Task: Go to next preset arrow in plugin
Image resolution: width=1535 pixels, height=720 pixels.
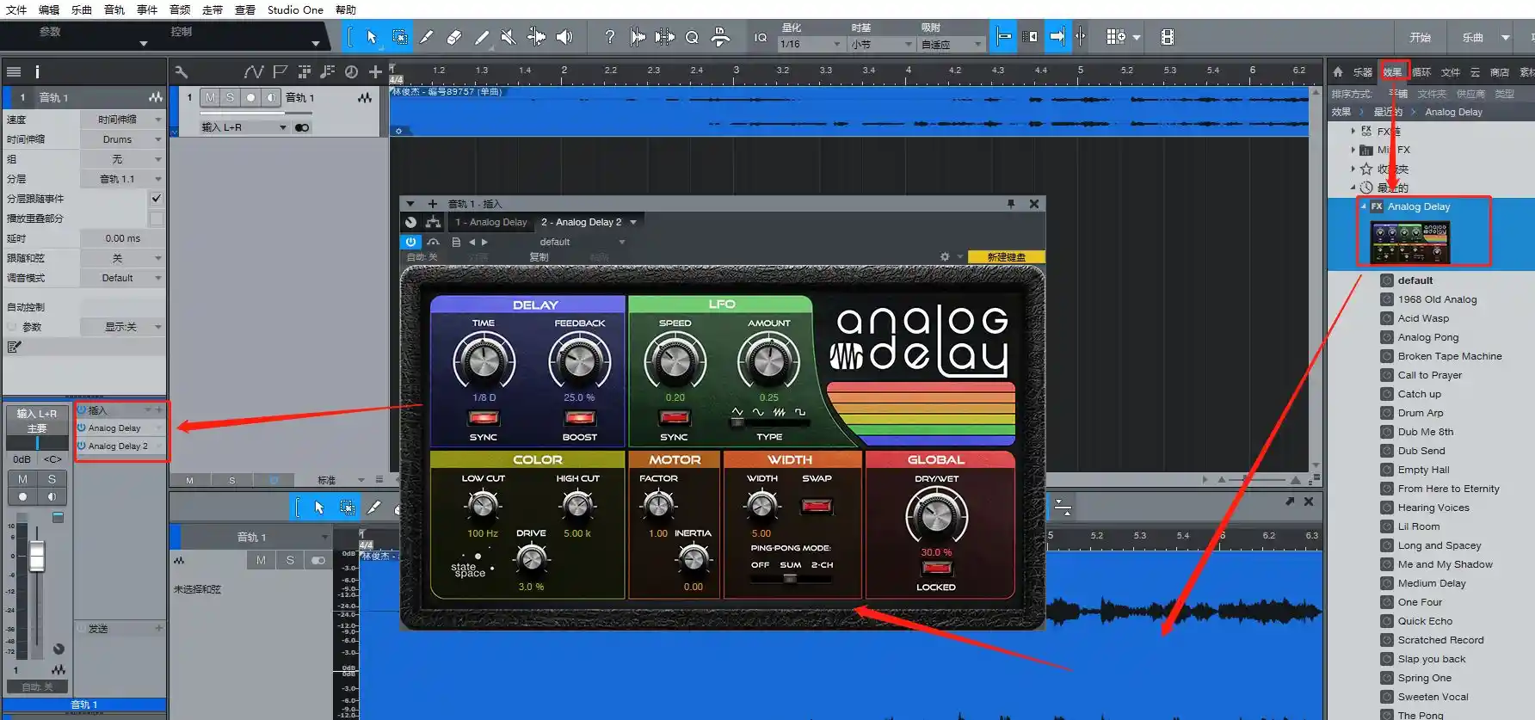Action: pyautogui.click(x=484, y=242)
